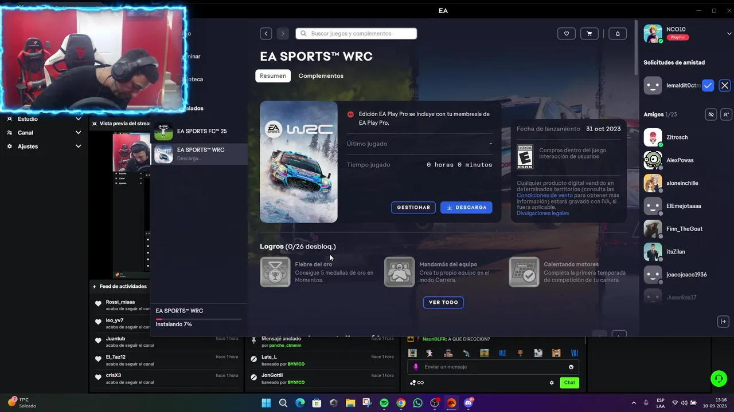The height and width of the screenshot is (412, 734).
Task: Open chat settings gear icon
Action: [552, 382]
